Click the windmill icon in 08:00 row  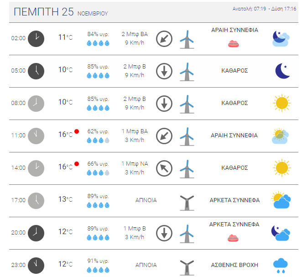point(187,104)
